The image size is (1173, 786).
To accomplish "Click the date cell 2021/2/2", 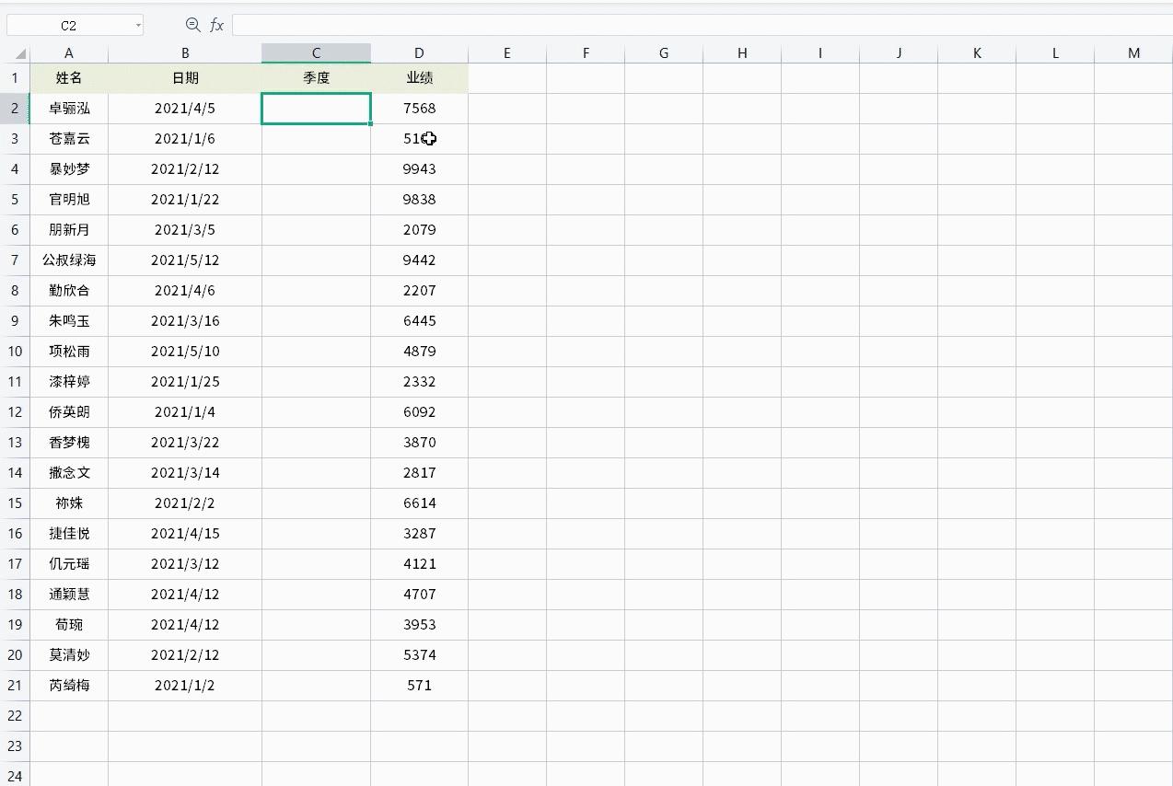I will [185, 503].
